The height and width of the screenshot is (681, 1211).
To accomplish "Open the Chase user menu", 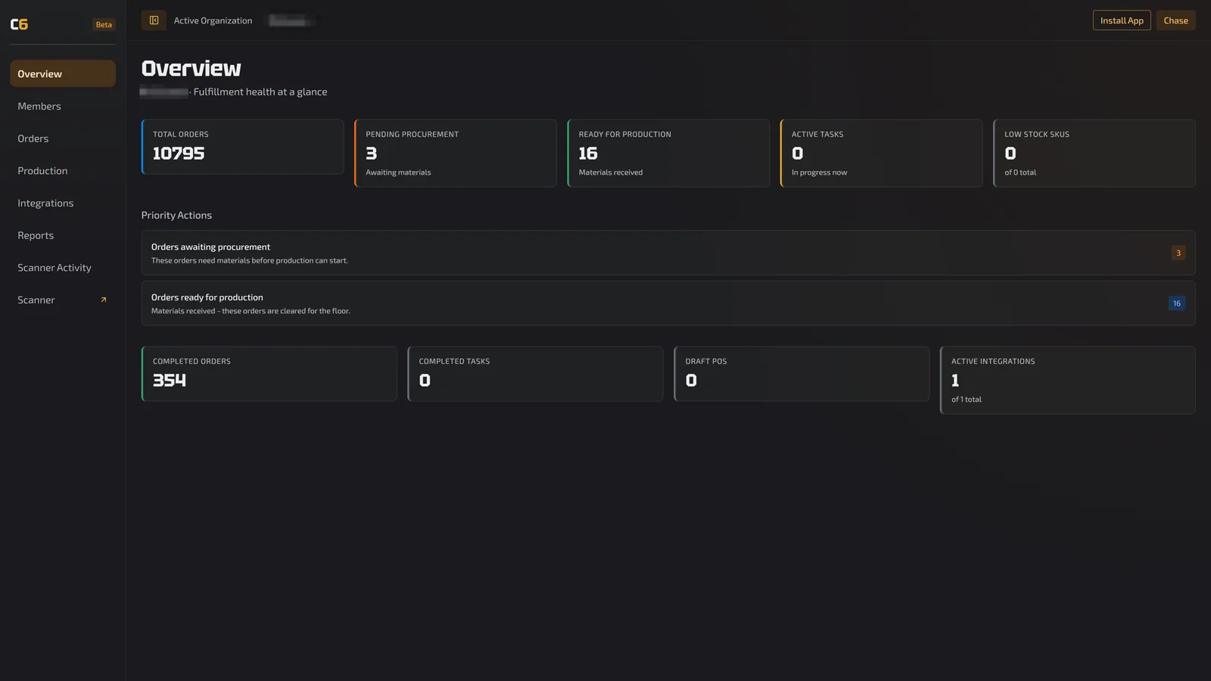I will pos(1175,20).
